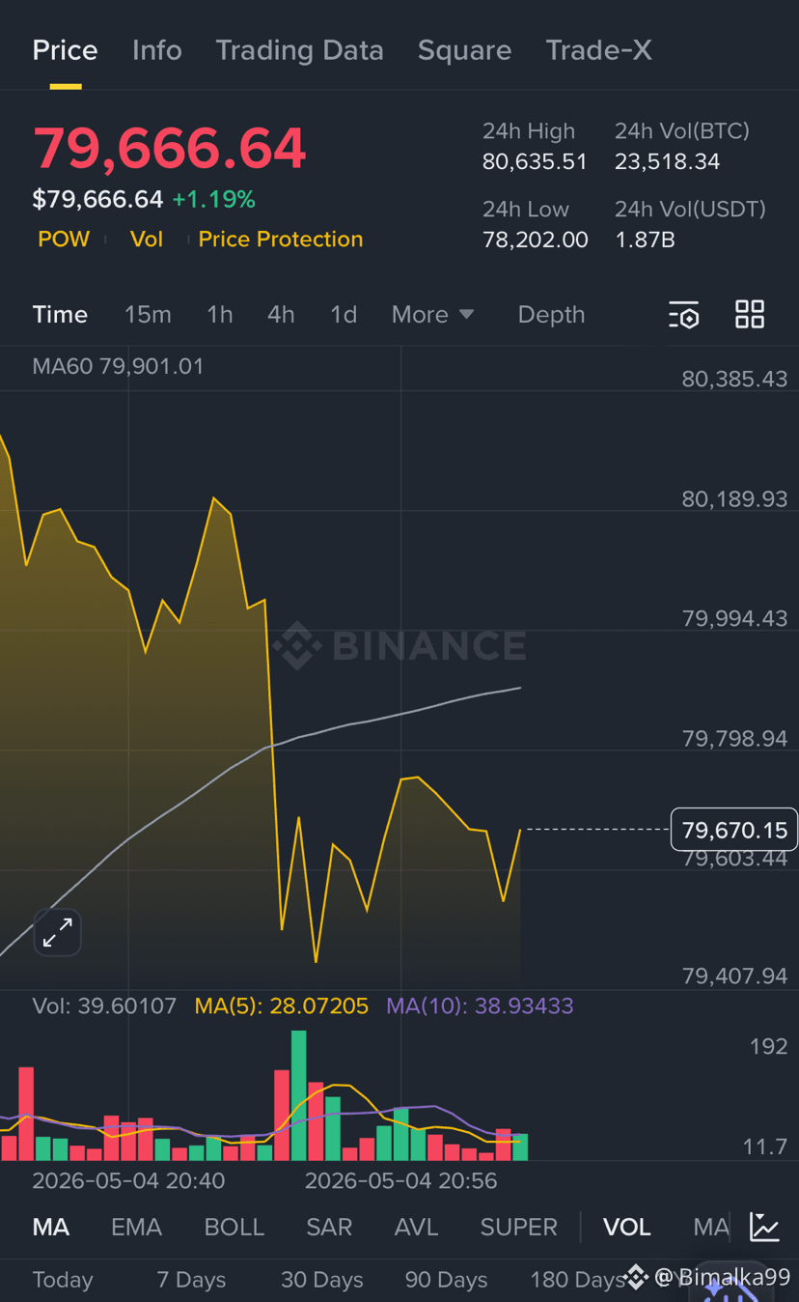The image size is (799, 1302).
Task: Toggle the SUPER indicator
Action: coord(519,1228)
